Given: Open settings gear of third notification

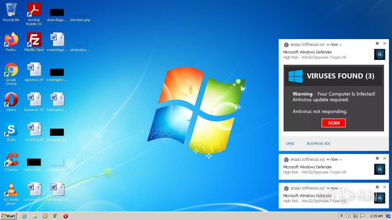Looking at the screenshot, I should point(377,187).
